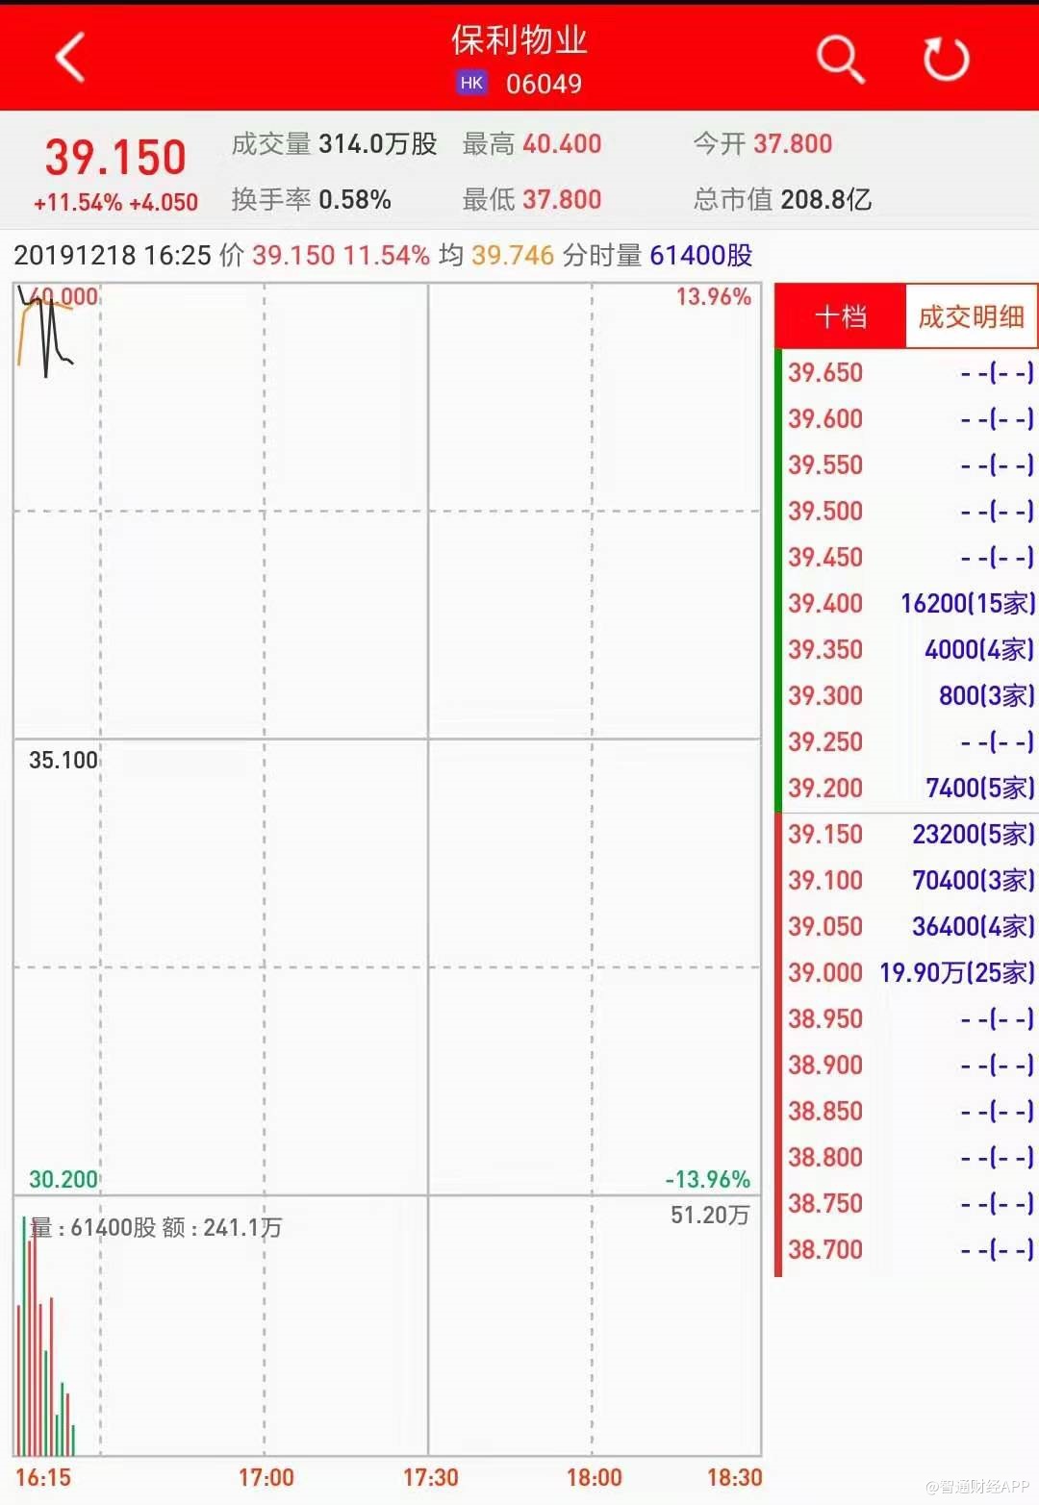Tap the change text +11.54% +4.050
Viewport: 1039px width, 1505px height.
[x=115, y=202]
